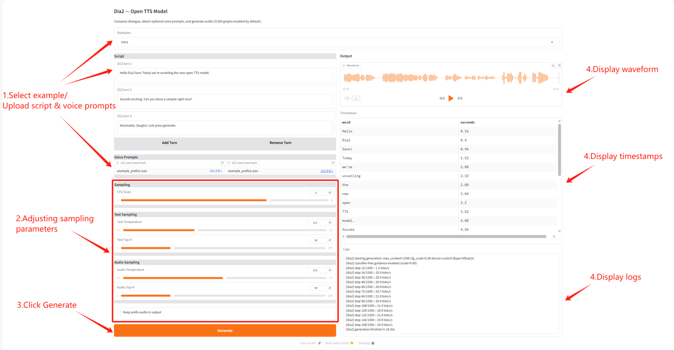Mute the output audio volume
The height and width of the screenshot is (350, 674).
[x=347, y=98]
